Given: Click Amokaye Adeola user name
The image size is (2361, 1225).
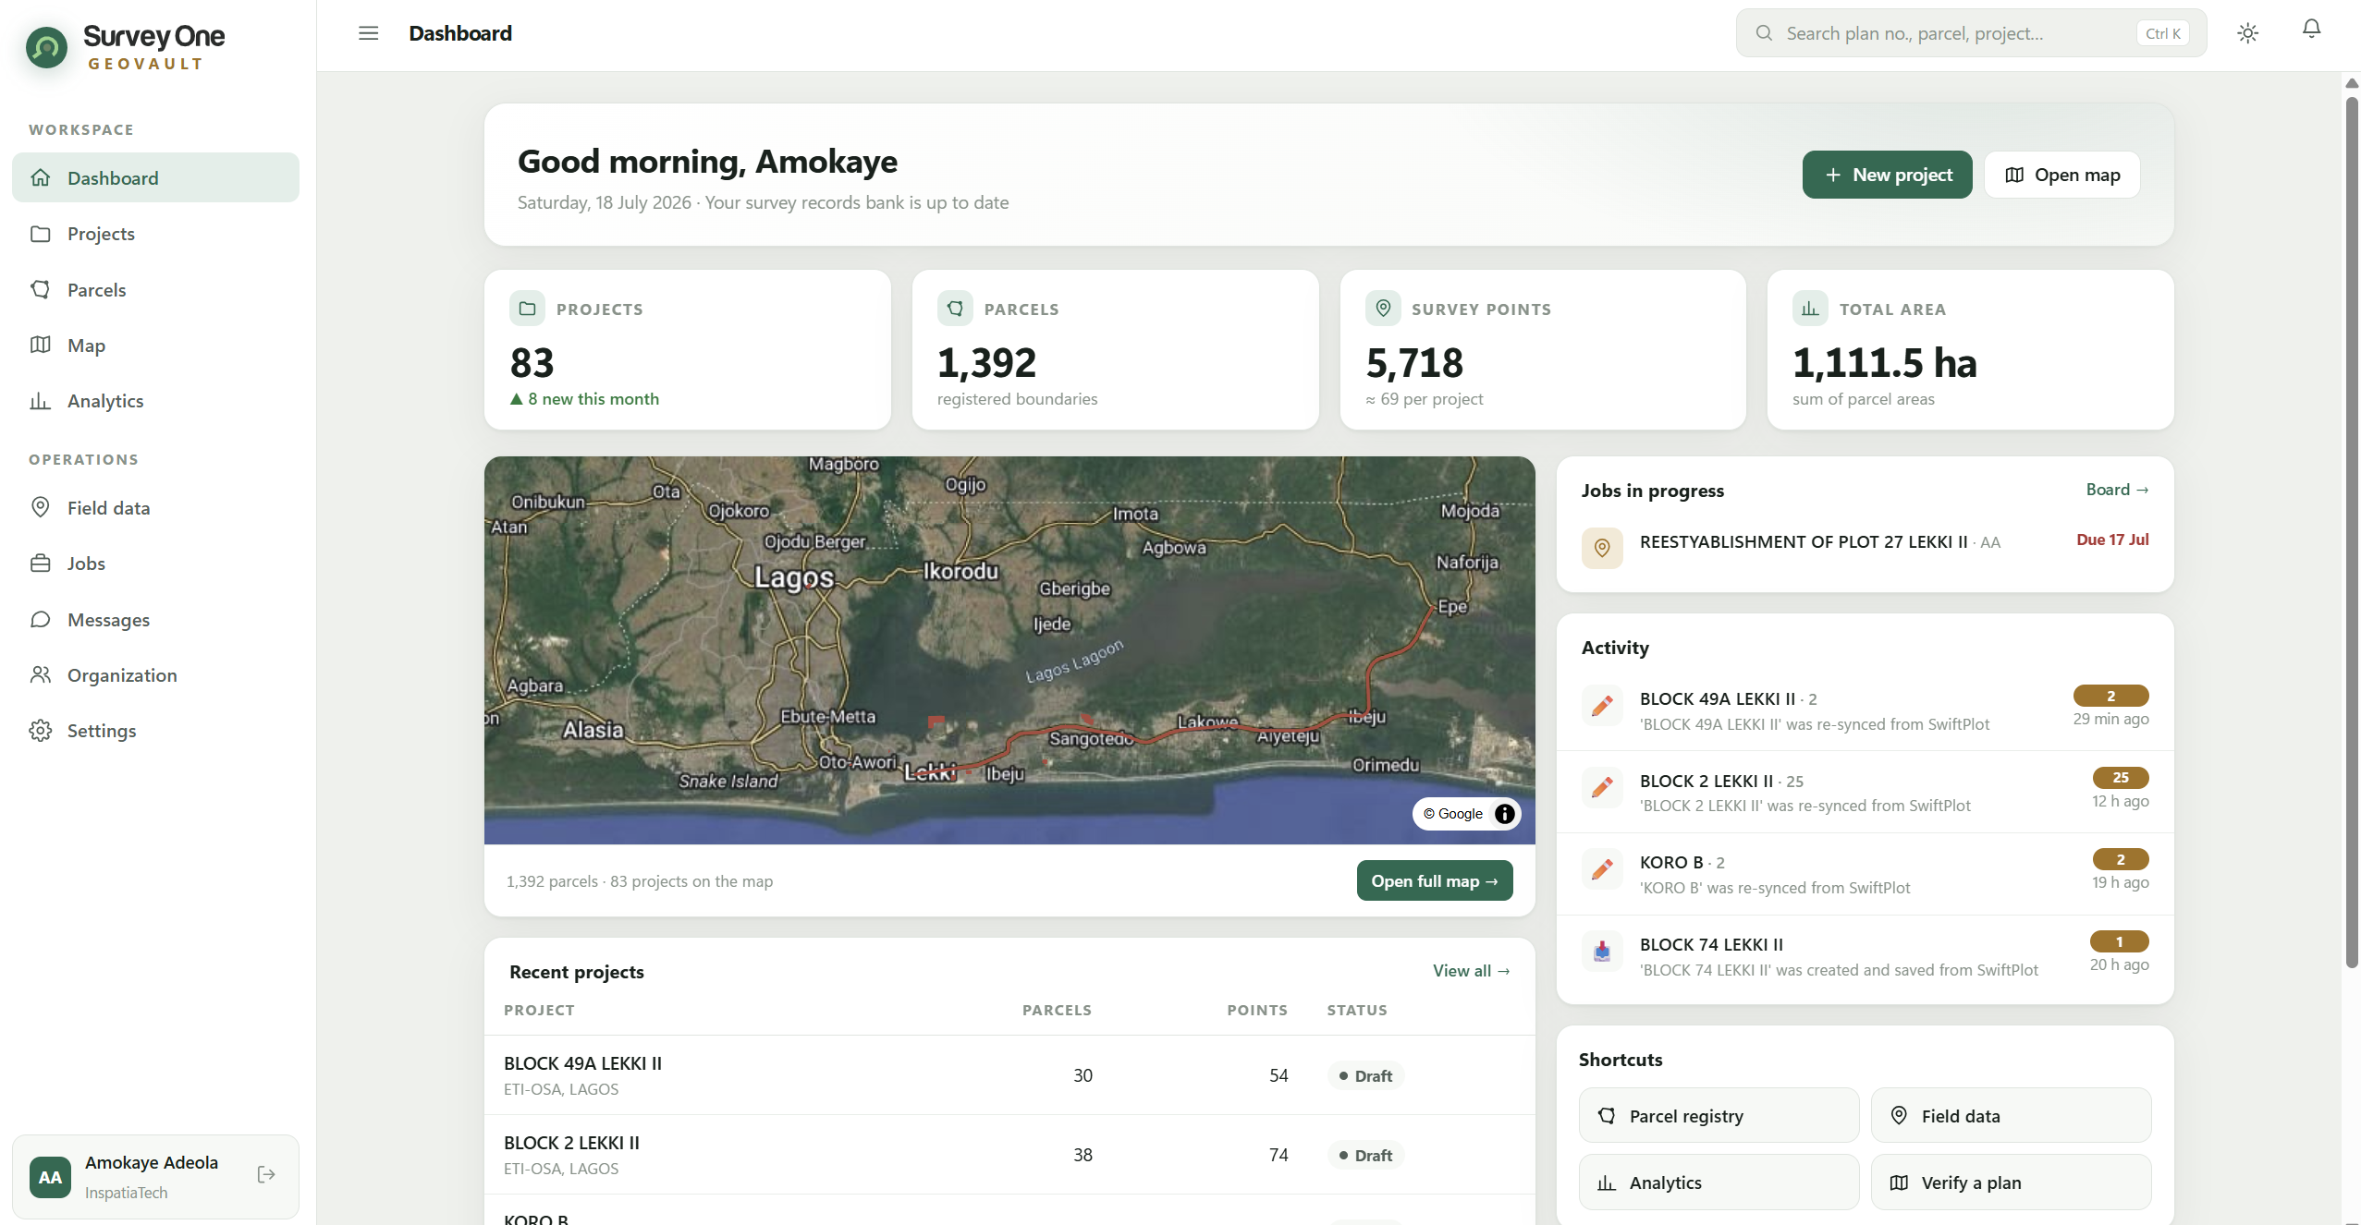Looking at the screenshot, I should [152, 1162].
